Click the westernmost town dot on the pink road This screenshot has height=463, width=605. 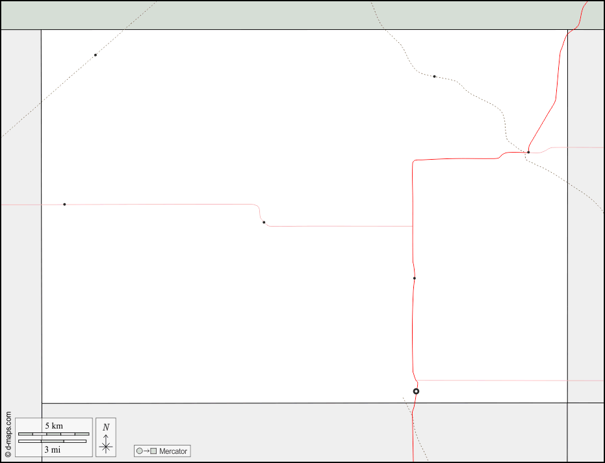coord(64,204)
